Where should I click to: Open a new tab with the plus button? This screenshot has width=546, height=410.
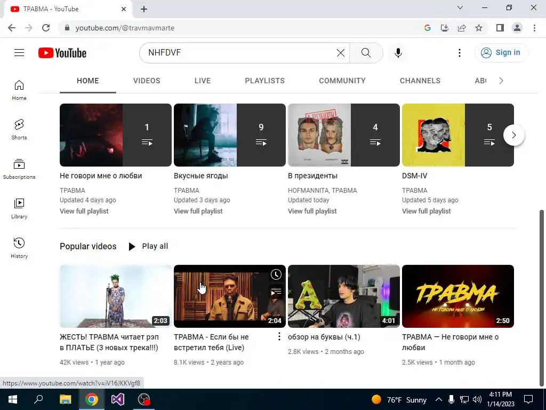point(144,9)
